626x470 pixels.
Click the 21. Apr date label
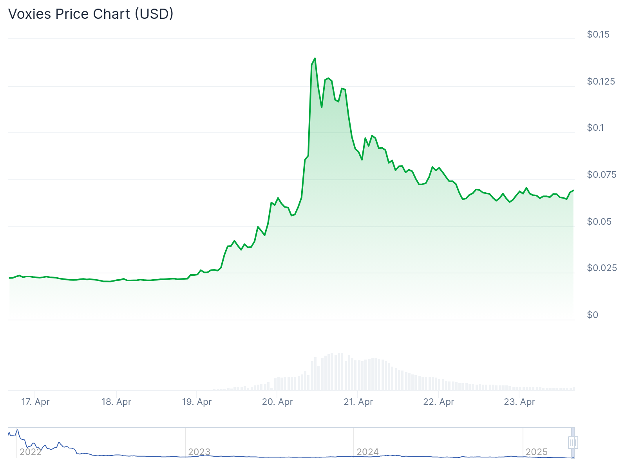[x=358, y=402]
